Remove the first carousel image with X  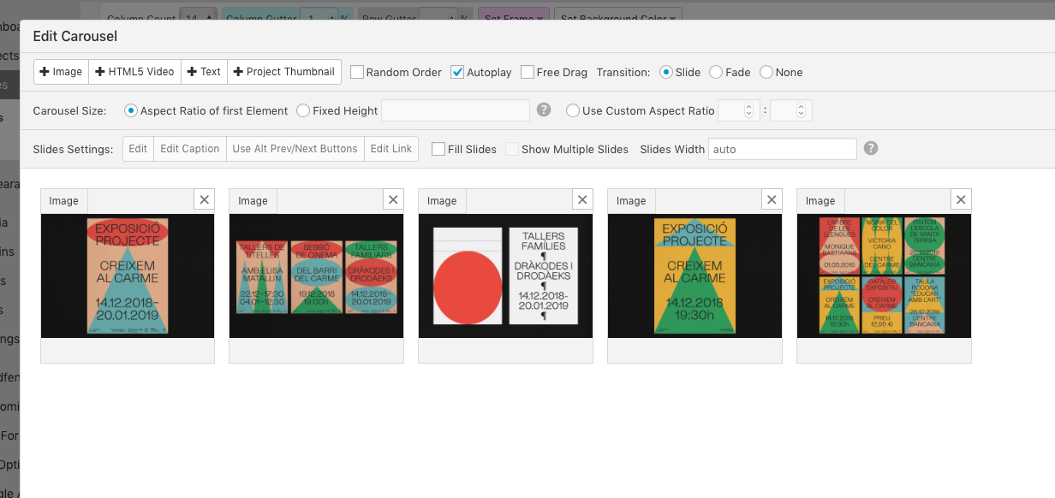tap(204, 200)
